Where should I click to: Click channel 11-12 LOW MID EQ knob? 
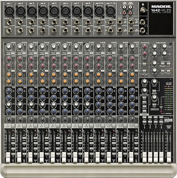pyautogui.click(x=110, y=104)
